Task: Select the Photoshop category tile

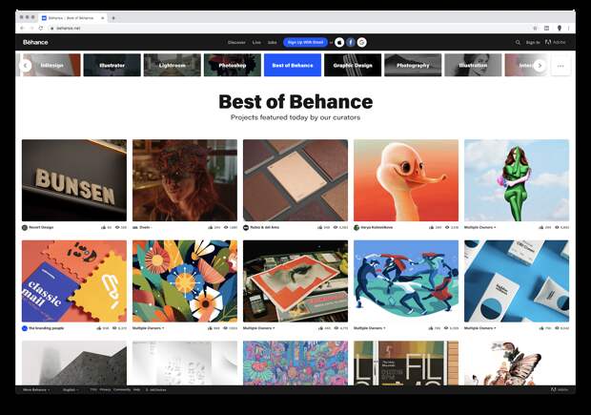Action: (233, 65)
